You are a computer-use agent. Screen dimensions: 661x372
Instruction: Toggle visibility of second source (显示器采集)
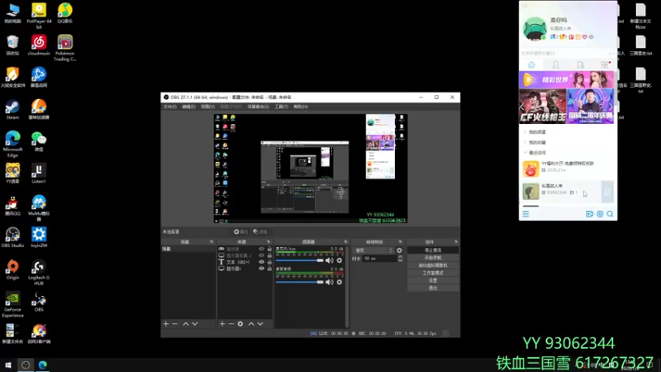(x=261, y=255)
